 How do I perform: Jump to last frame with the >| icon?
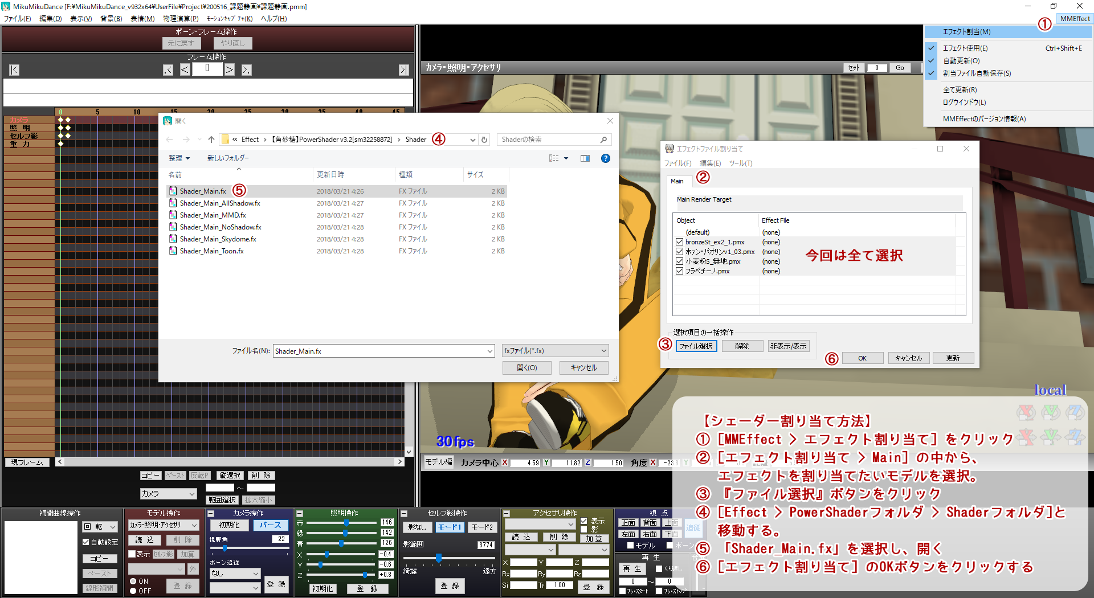(404, 69)
